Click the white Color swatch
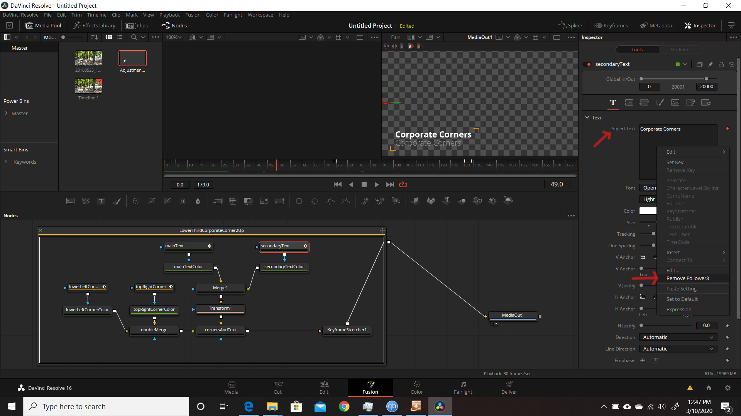This screenshot has width=741, height=416. 648,211
